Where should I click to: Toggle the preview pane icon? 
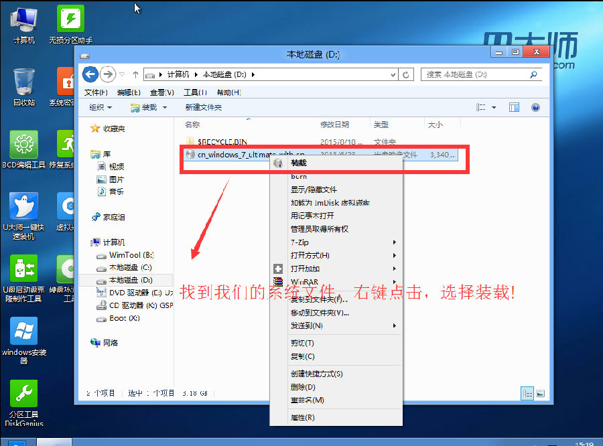click(513, 107)
